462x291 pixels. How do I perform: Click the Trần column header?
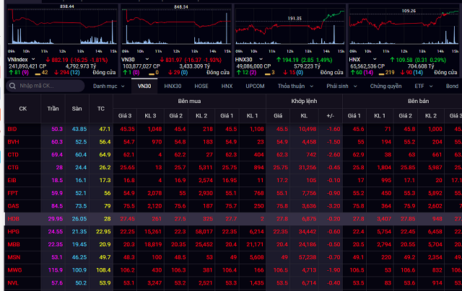click(x=53, y=109)
